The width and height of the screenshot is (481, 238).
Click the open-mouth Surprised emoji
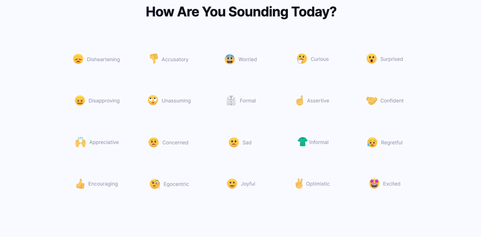pos(372,59)
